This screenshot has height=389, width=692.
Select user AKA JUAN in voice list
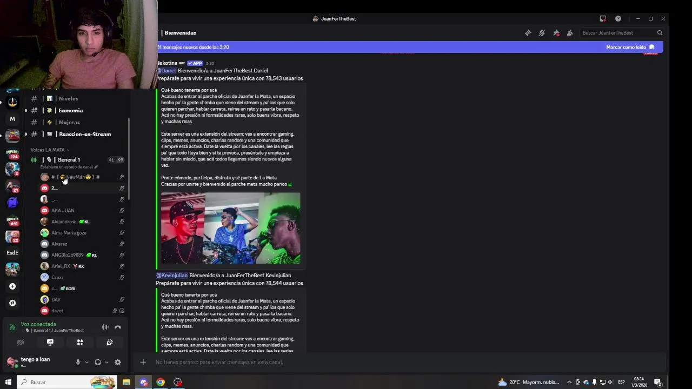(83, 210)
